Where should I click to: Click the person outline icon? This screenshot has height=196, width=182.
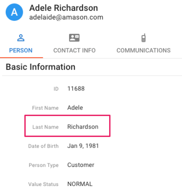tap(21, 38)
